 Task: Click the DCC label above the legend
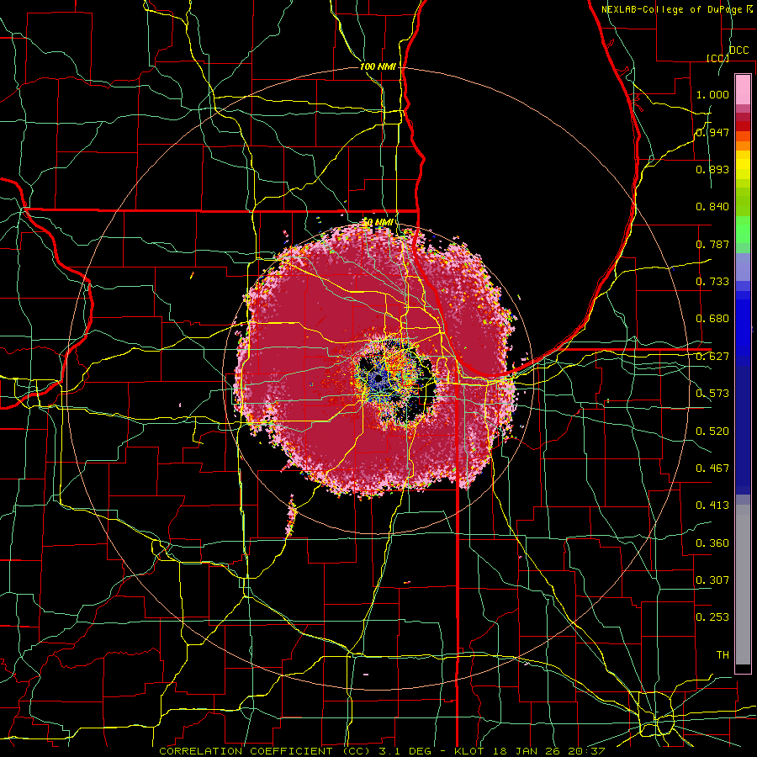pos(738,50)
